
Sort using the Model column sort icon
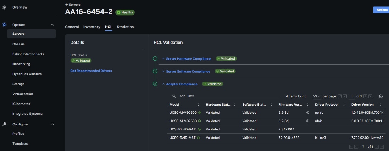coord(198,105)
